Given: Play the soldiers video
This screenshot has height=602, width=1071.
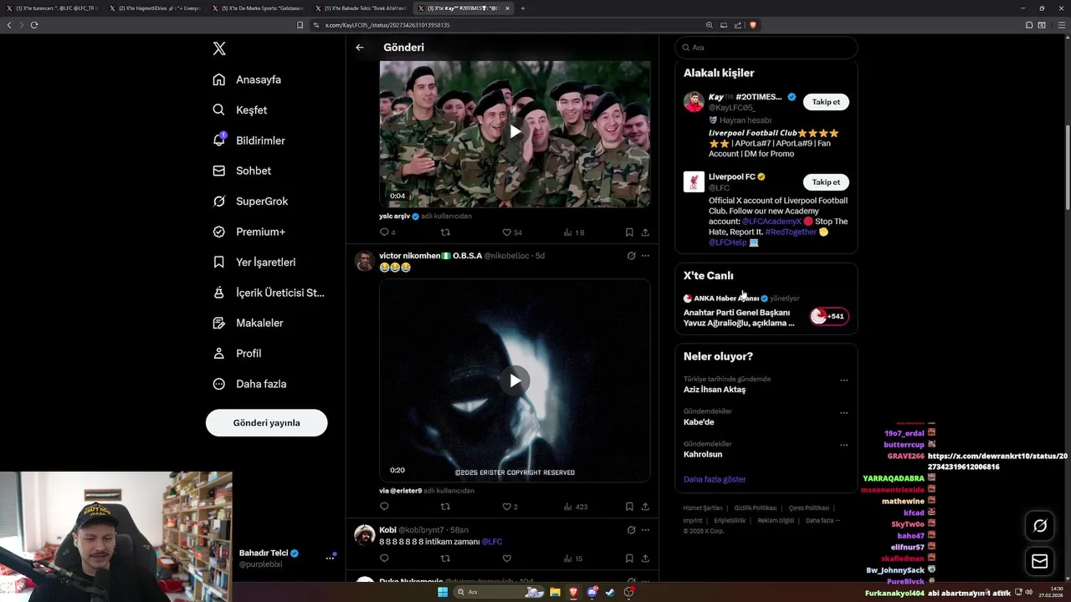Looking at the screenshot, I should click(x=515, y=131).
